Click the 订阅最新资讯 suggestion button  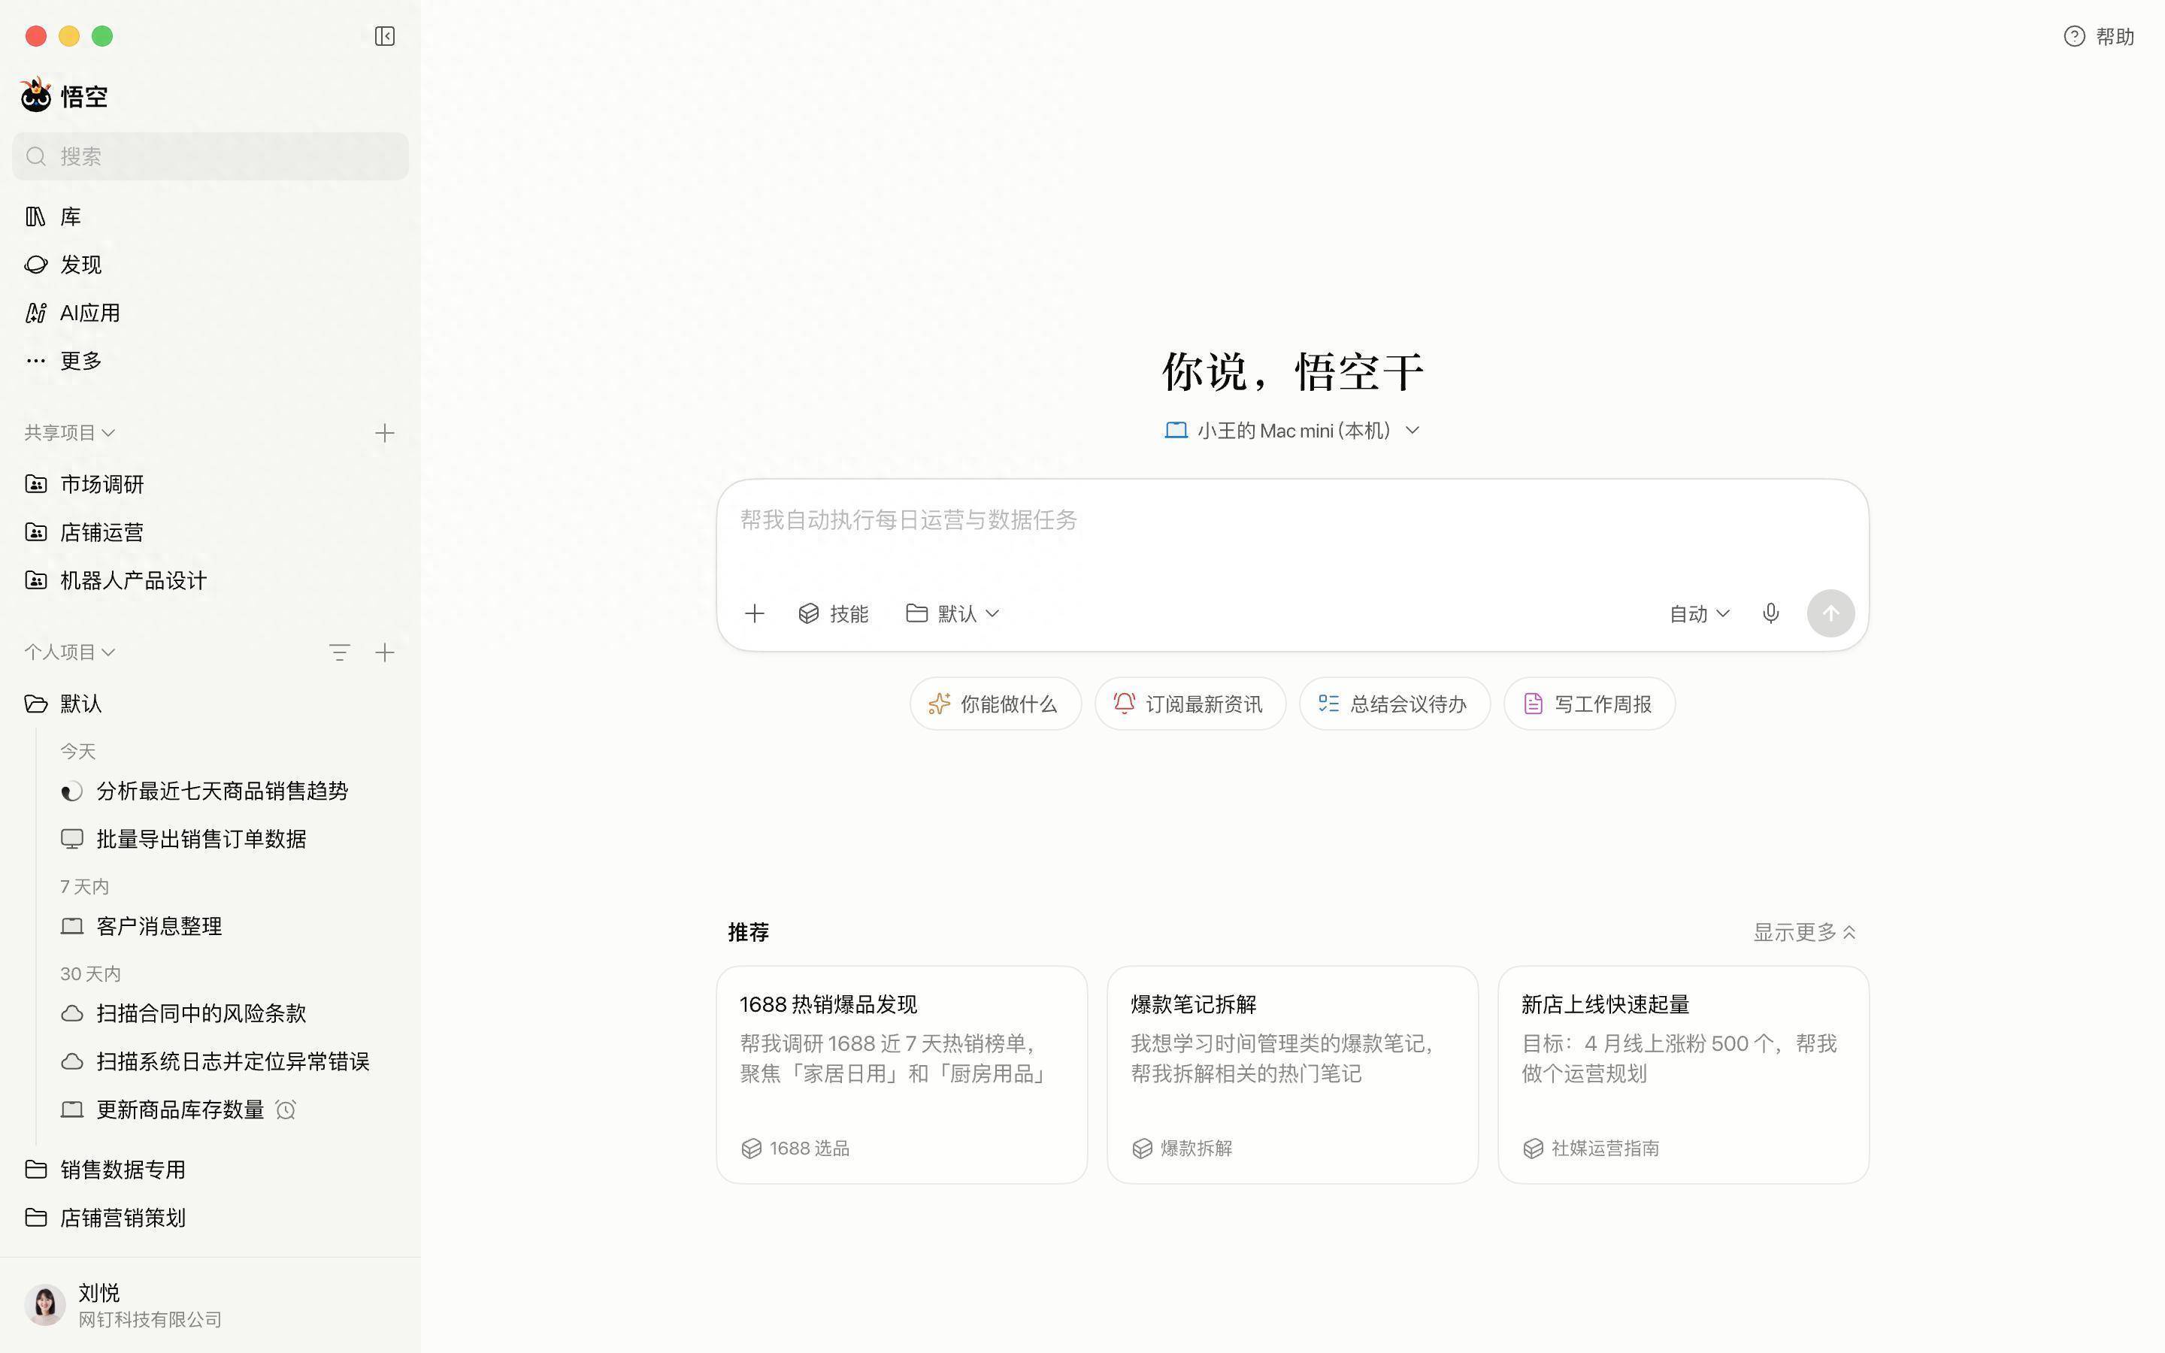pos(1190,704)
